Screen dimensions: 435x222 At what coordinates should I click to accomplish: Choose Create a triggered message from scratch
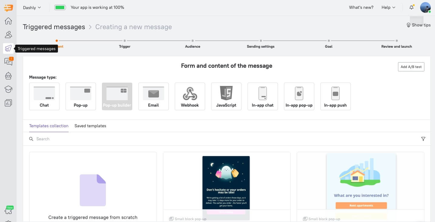coord(93,187)
